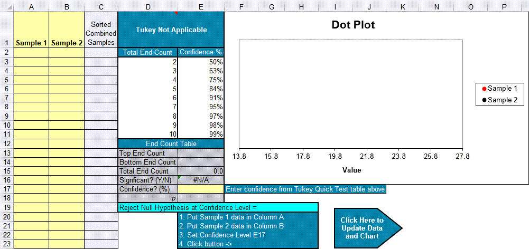Viewport: 529px width, 249px height.
Task: Click the Top End Count value cell
Action: coord(201,153)
